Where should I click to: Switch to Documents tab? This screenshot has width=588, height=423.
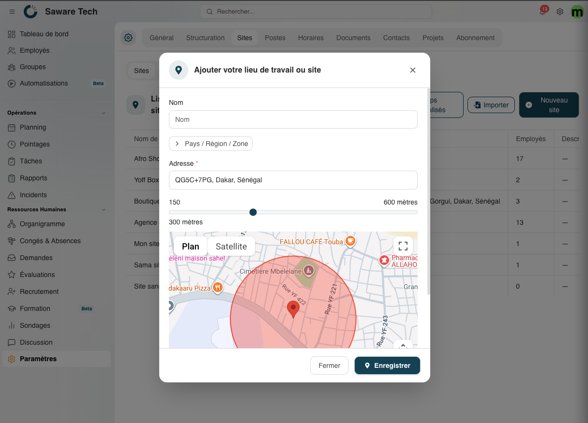coord(353,38)
